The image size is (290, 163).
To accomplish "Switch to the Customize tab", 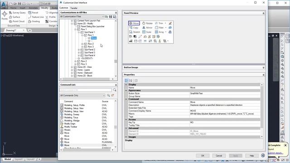I will [63, 8].
